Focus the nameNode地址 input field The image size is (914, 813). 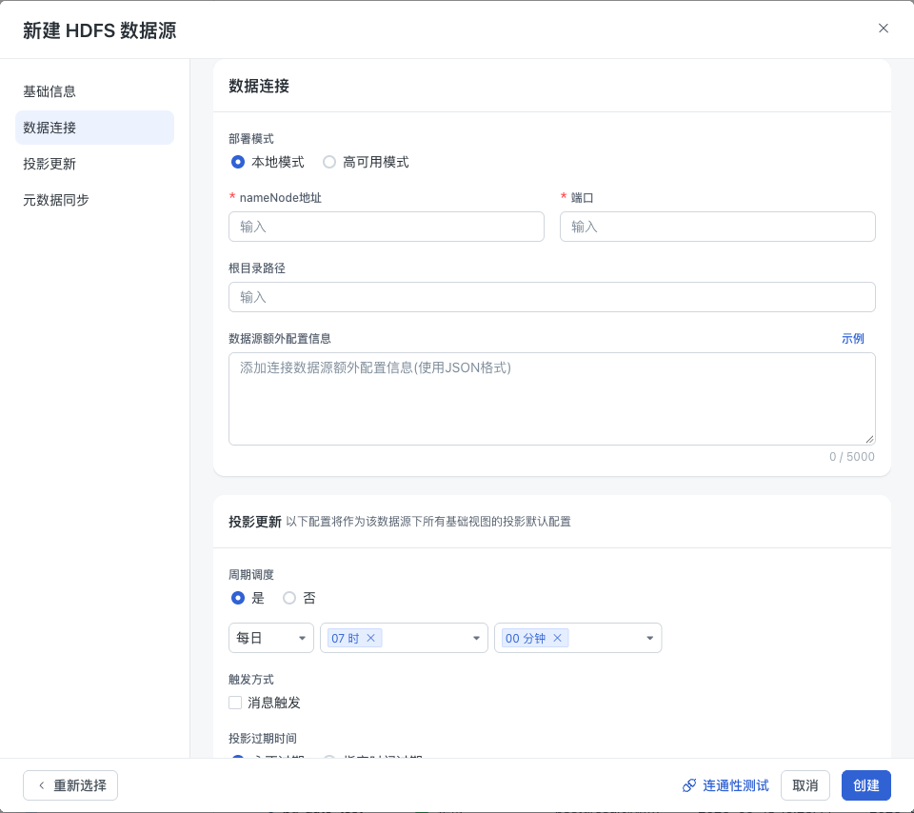coord(387,227)
